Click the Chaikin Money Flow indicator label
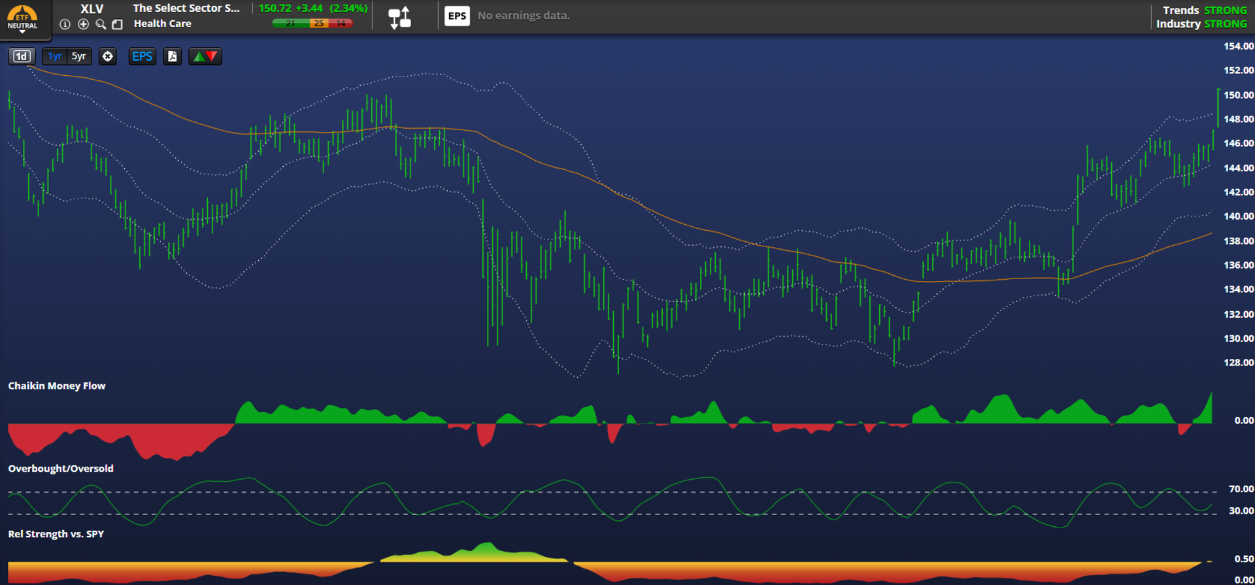Image resolution: width=1255 pixels, height=585 pixels. click(x=57, y=386)
